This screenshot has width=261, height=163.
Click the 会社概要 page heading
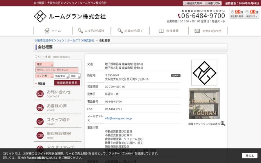coord(45,47)
